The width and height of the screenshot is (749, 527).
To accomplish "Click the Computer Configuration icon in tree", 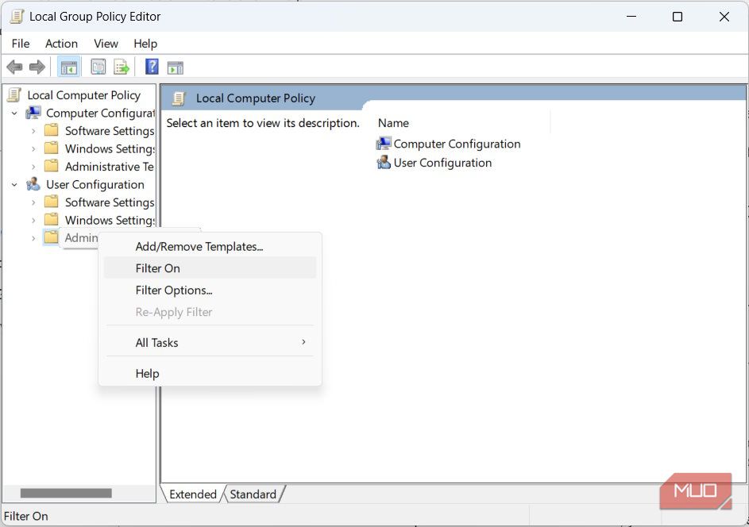I will click(x=33, y=113).
